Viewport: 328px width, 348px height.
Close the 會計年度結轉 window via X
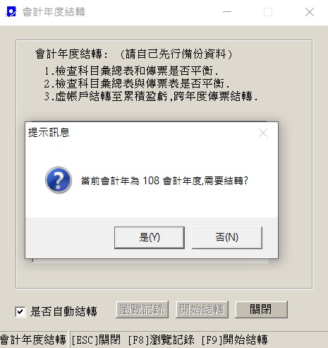pyautogui.click(x=310, y=12)
